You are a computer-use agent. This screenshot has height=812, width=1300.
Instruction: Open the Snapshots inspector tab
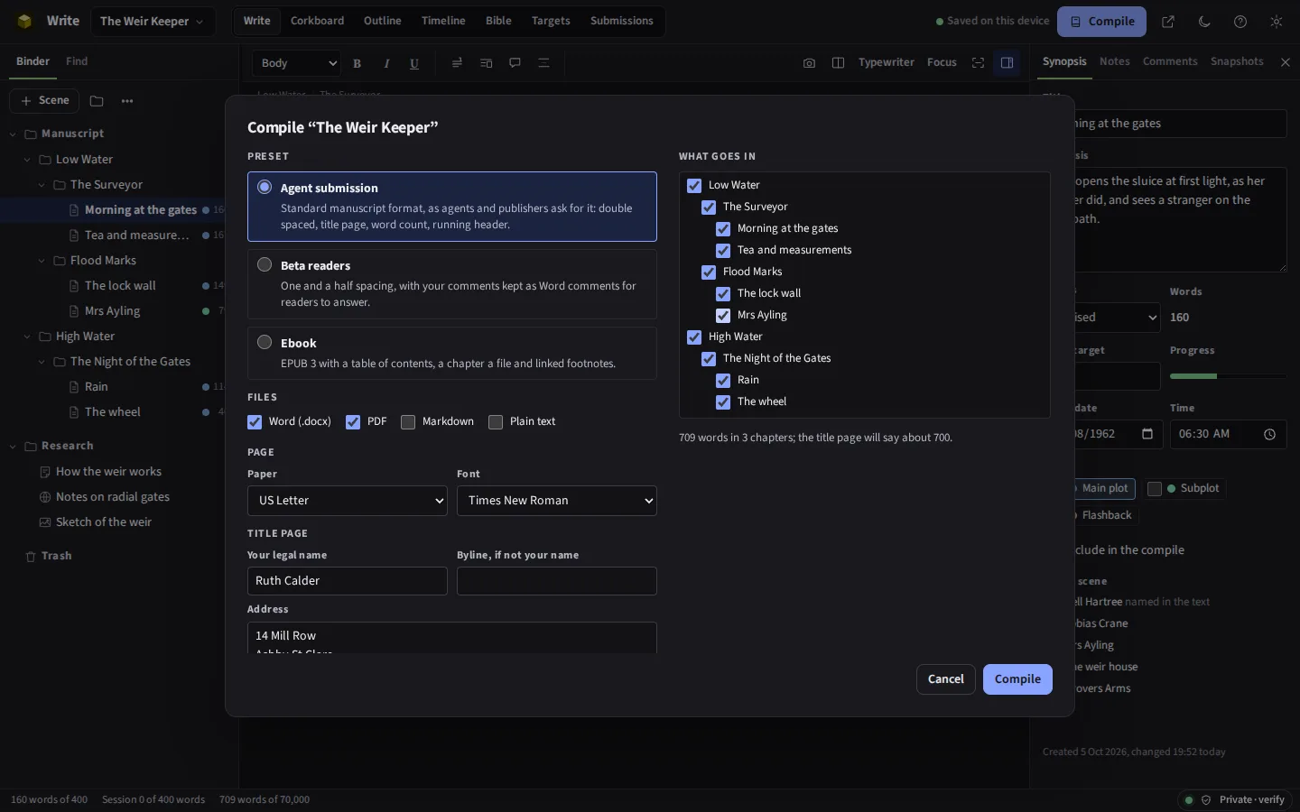pos(1237,61)
